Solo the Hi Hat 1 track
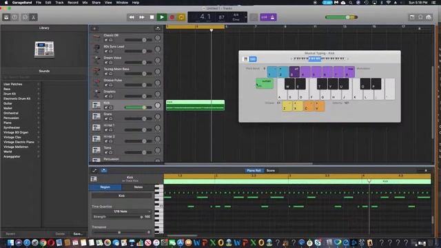The width and height of the screenshot is (441, 248). click(111, 130)
